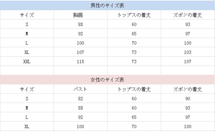
Task: Select women's S pants length 90
Action: [188, 98]
